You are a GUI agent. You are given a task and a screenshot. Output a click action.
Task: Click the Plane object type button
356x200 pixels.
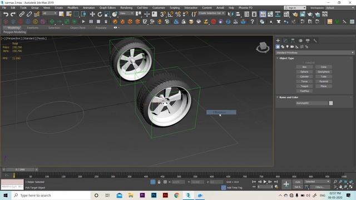324,86
